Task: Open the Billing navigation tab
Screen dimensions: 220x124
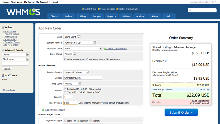Action: pyautogui.click(x=83, y=16)
